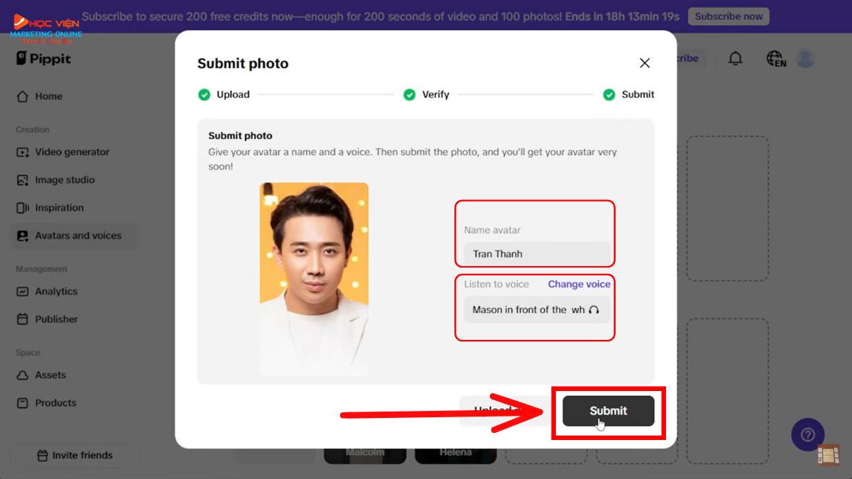Viewport: 852px width, 479px height.
Task: Click the Publisher calendar icon
Action: point(23,319)
